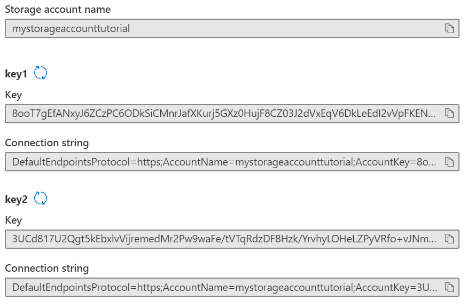Image resolution: width=467 pixels, height=308 pixels.
Task: Click the key1 connection string field
Action: point(214,161)
